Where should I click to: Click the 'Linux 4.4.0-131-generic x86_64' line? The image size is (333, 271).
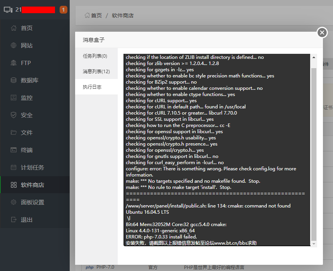160,230
